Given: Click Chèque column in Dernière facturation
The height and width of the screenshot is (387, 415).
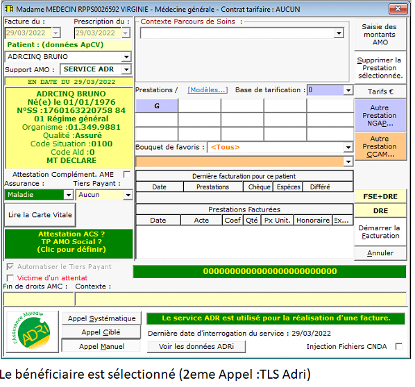Looking at the screenshot, I should tap(259, 187).
